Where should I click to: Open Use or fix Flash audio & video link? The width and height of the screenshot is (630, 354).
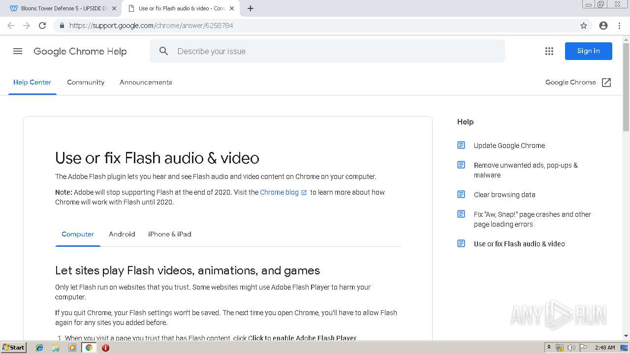519,244
